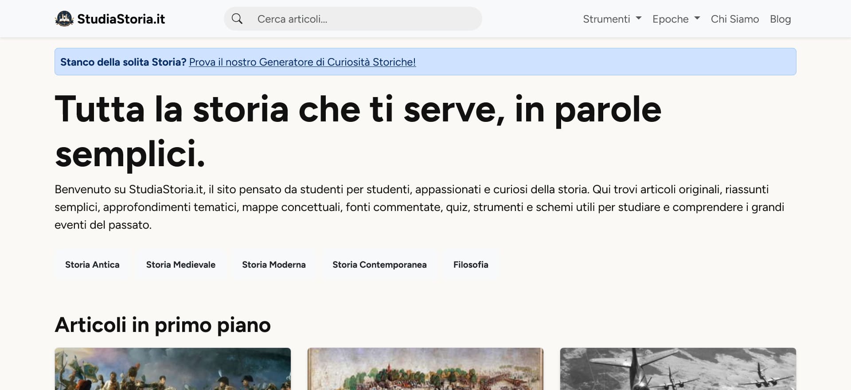Open the Storia Moderna category
The width and height of the screenshot is (851, 390).
274,265
